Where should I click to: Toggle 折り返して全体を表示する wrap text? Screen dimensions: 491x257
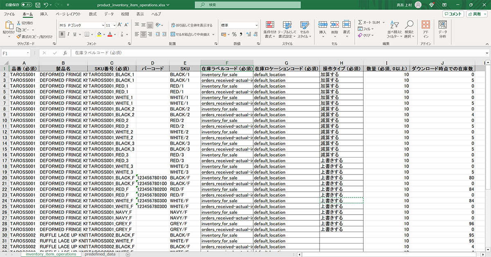pos(192,25)
